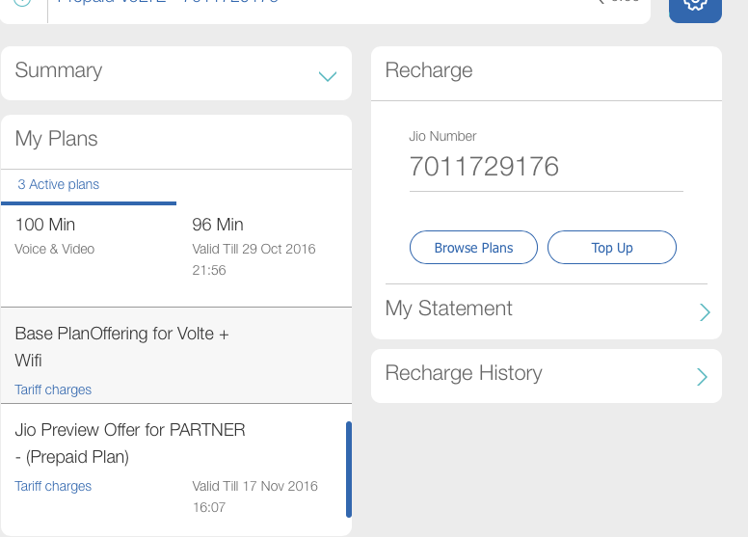Open Tariff charges under Jio Preview Offer
Screen dimensions: 748x537
(x=53, y=486)
